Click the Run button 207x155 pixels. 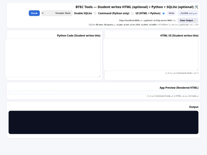[x=34, y=13]
